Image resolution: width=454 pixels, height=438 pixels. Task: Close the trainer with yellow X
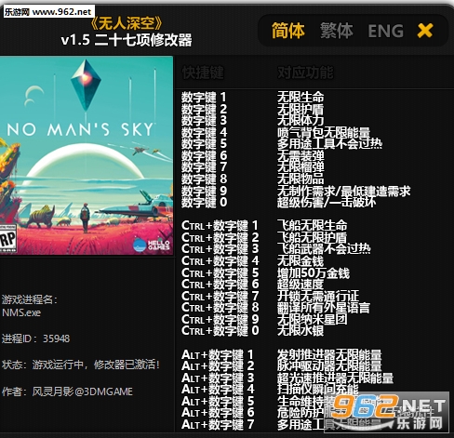click(425, 31)
